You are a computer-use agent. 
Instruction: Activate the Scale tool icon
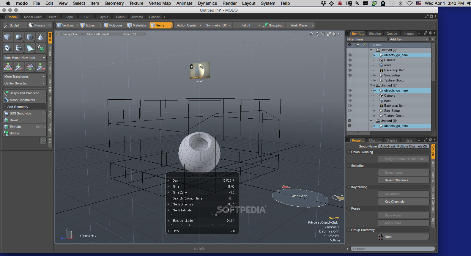[41, 67]
